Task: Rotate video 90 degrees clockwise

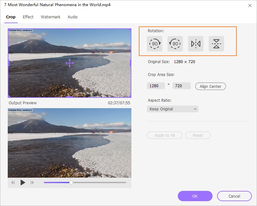Action: [155, 44]
